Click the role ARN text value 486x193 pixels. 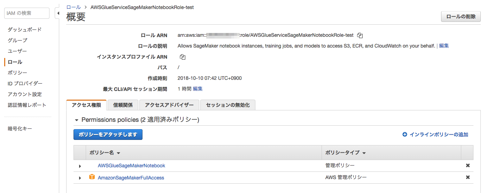coord(265,35)
